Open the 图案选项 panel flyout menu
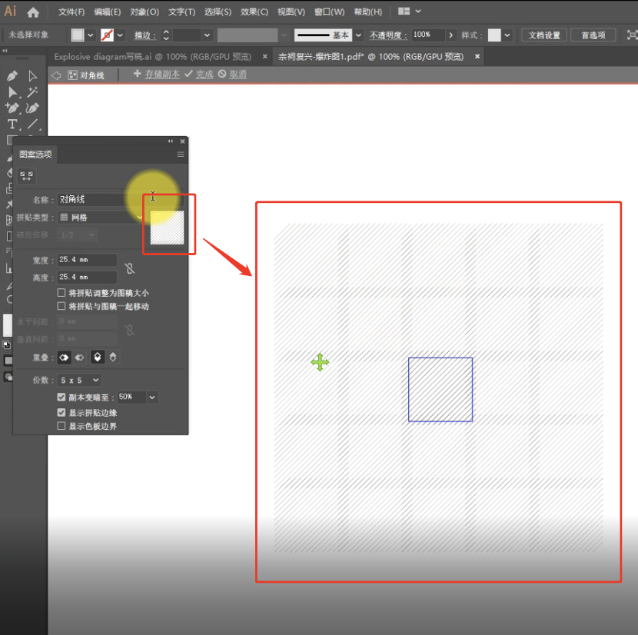Viewport: 638px width, 635px height. point(181,155)
